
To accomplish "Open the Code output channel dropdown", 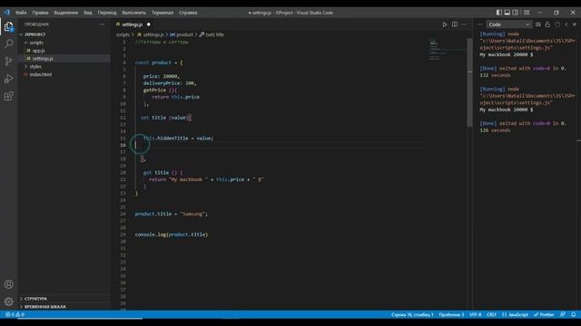I will pyautogui.click(x=508, y=24).
